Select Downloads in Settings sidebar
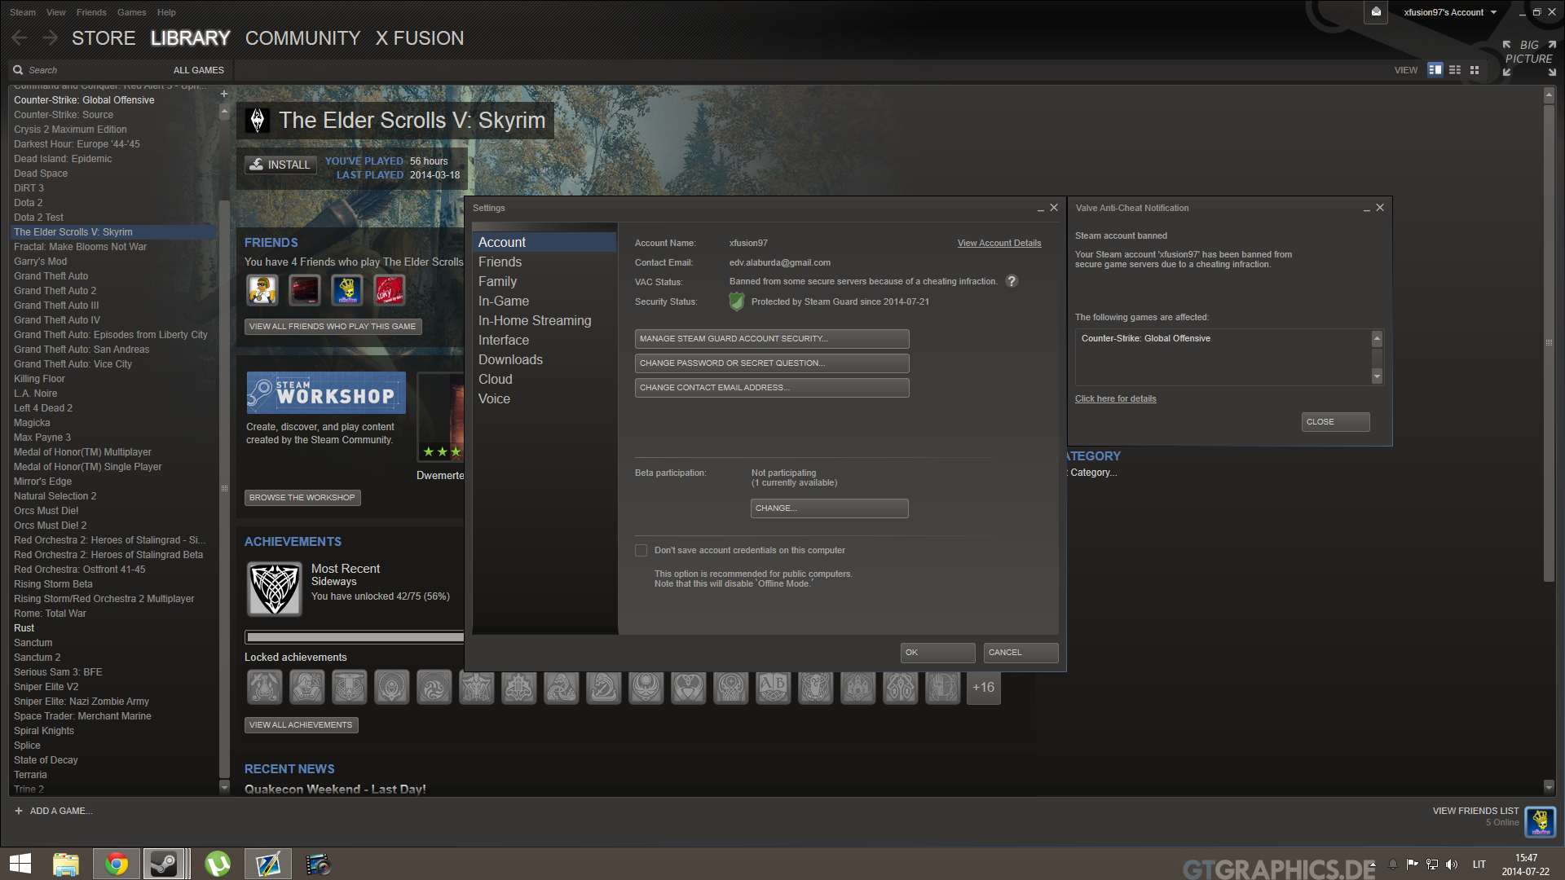 [510, 359]
